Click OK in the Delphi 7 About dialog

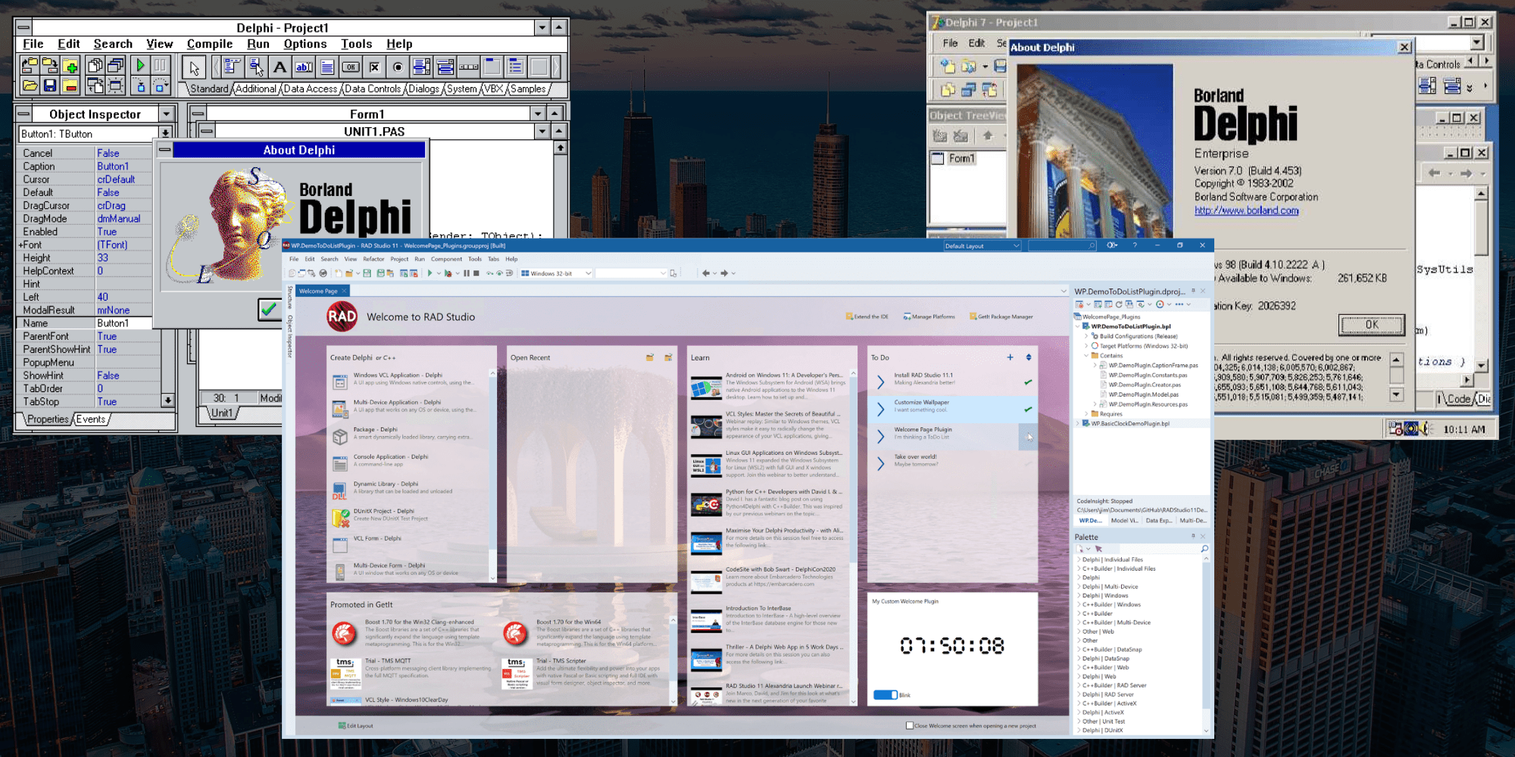click(1372, 325)
